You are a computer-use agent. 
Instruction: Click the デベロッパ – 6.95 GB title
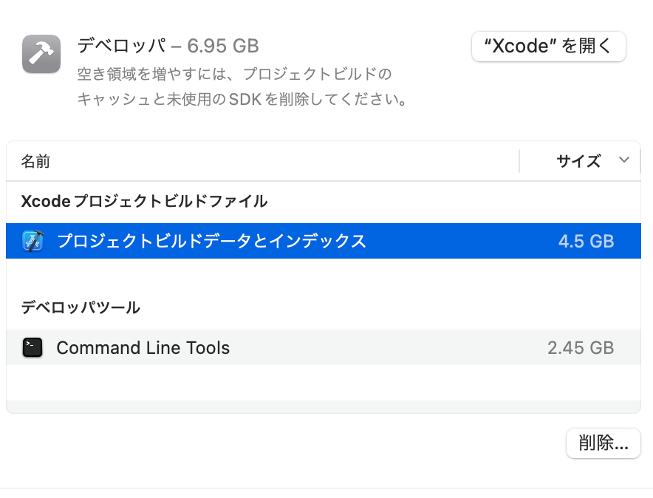click(168, 46)
